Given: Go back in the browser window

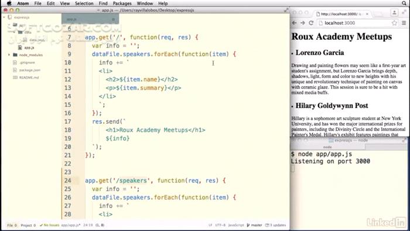Looking at the screenshot, I should 295,23.
